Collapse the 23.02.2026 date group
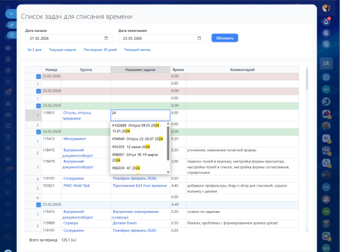340x252 pixels. click(x=39, y=106)
